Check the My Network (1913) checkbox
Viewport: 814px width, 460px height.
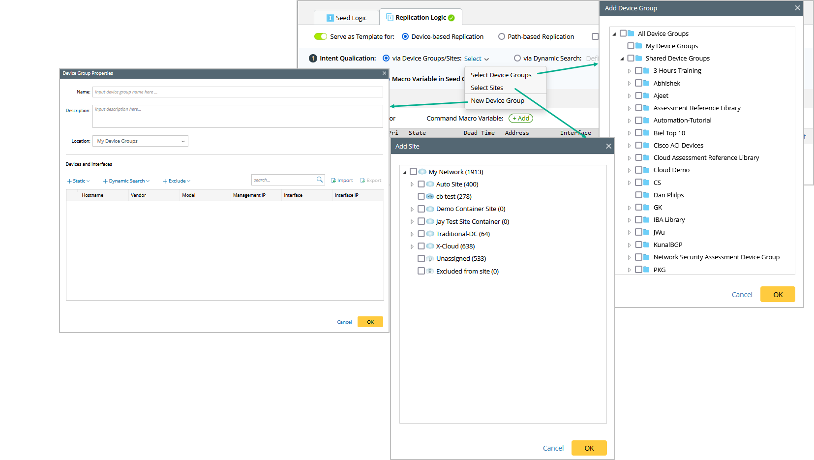(414, 172)
